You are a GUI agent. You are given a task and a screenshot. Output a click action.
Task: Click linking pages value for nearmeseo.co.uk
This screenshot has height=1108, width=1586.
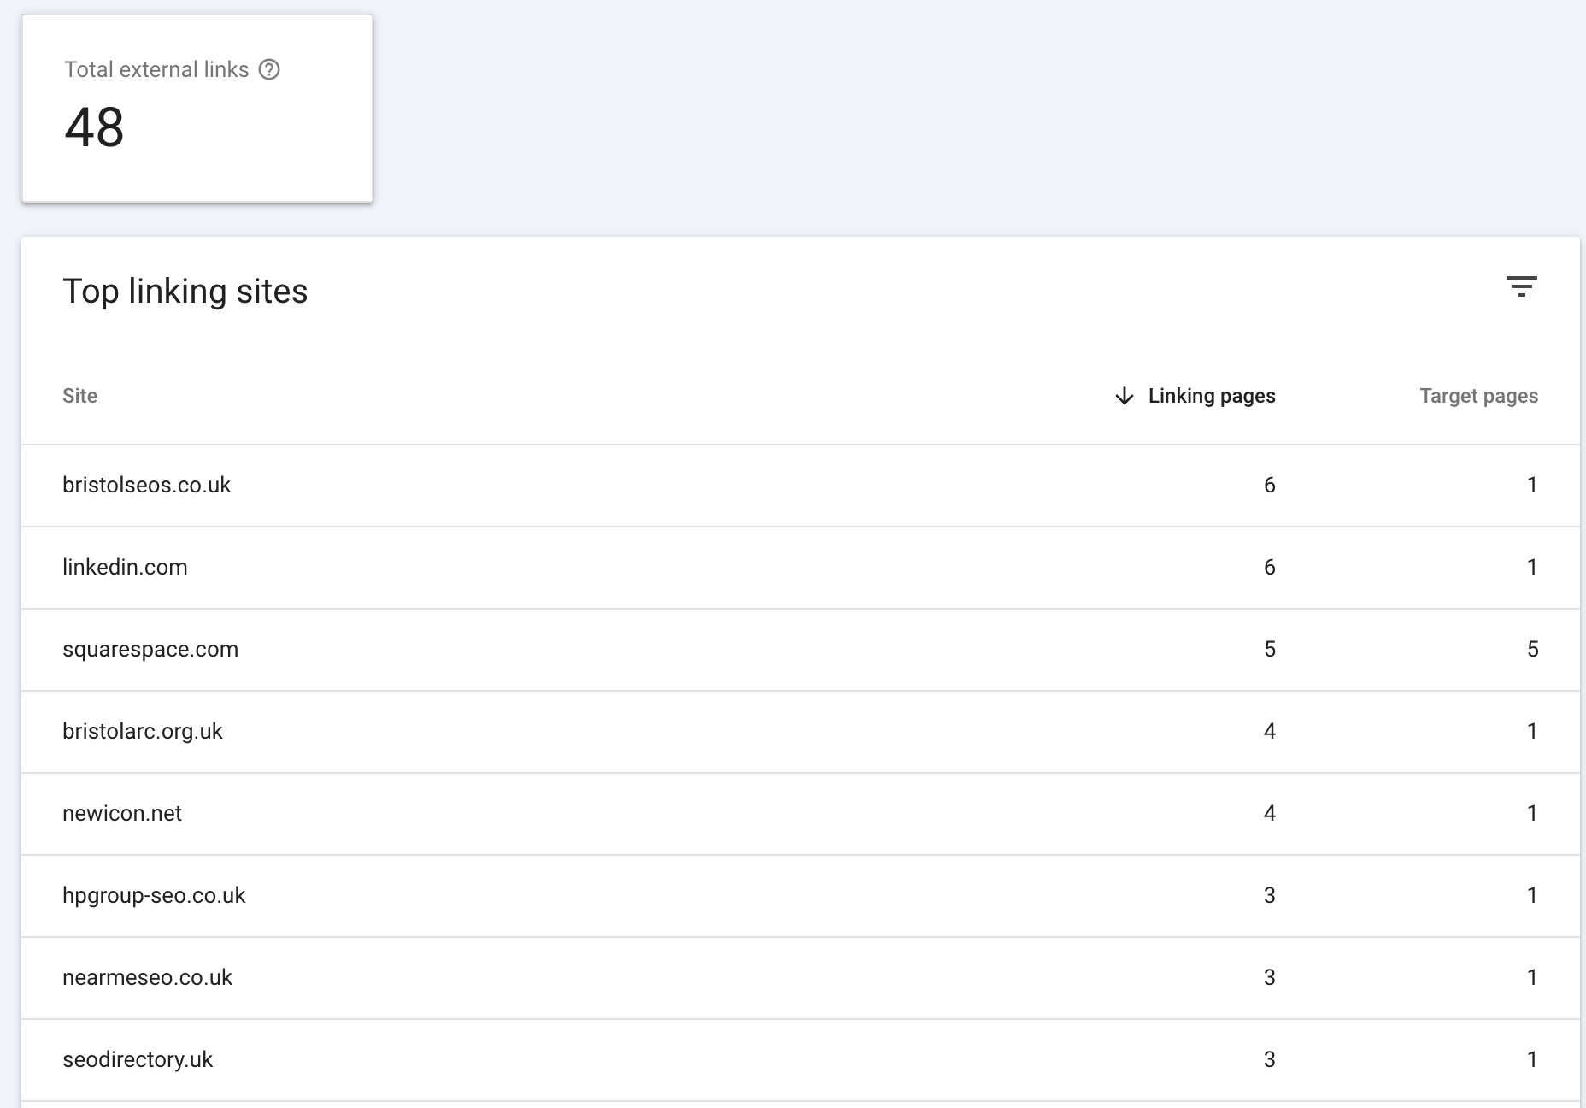[x=1269, y=978]
